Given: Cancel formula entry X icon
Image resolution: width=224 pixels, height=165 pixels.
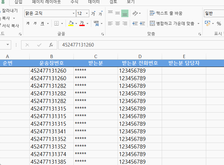Looking at the screenshot, I should (27, 45).
